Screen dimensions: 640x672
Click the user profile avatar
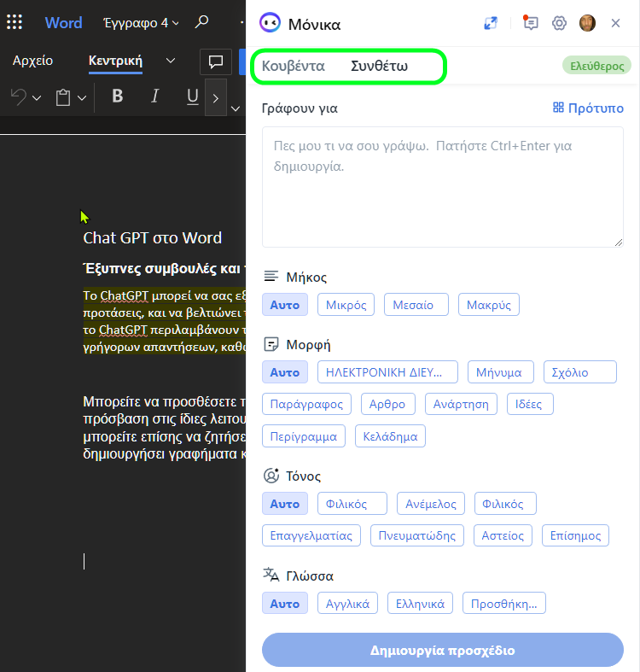(587, 23)
